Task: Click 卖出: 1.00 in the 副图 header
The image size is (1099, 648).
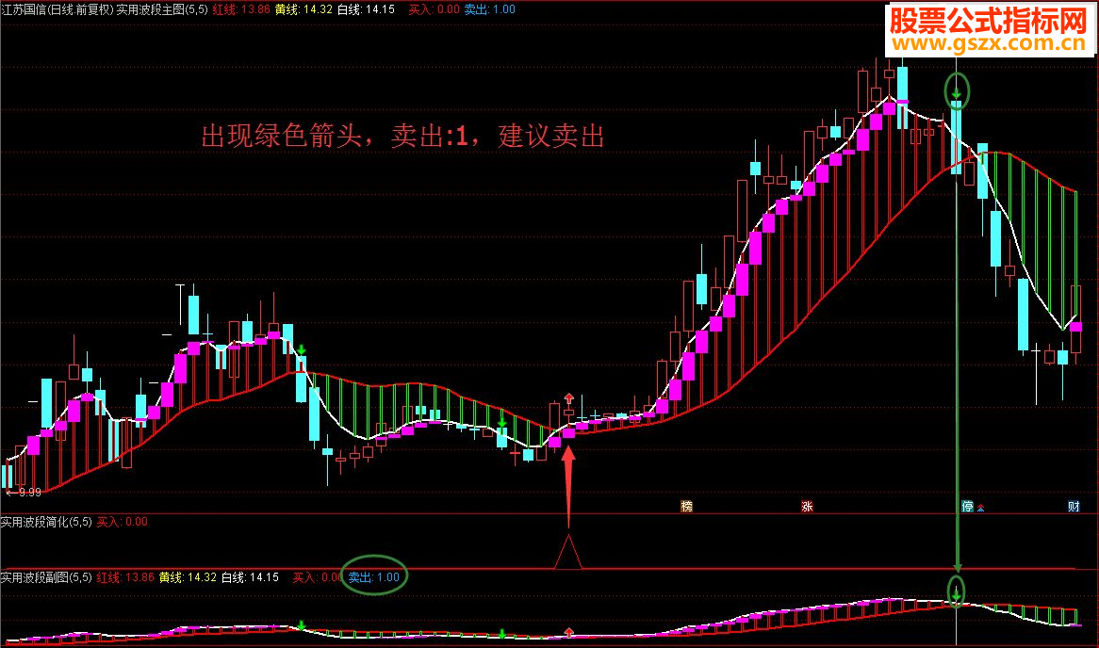Action: coord(373,577)
